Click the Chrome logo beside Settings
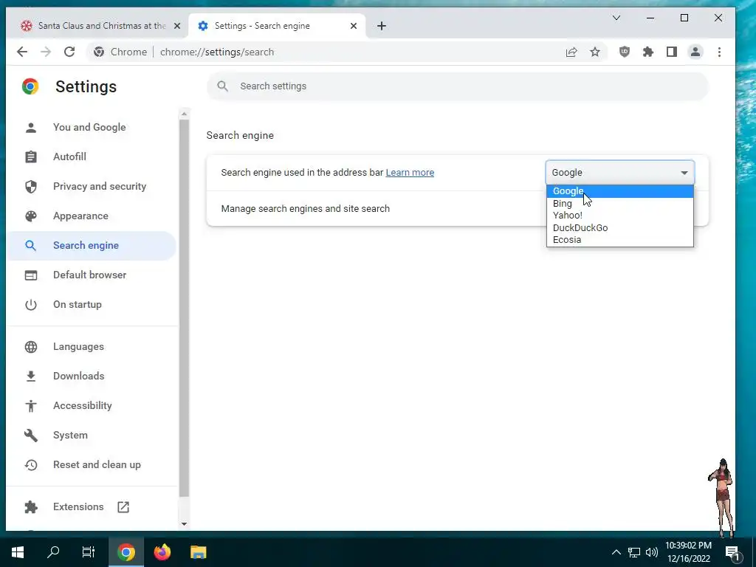 point(30,86)
